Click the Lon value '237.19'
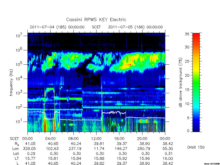The height and width of the screenshot is (165, 220). (x=75, y=148)
